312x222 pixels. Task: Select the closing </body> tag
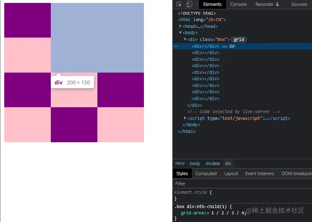point(191,125)
